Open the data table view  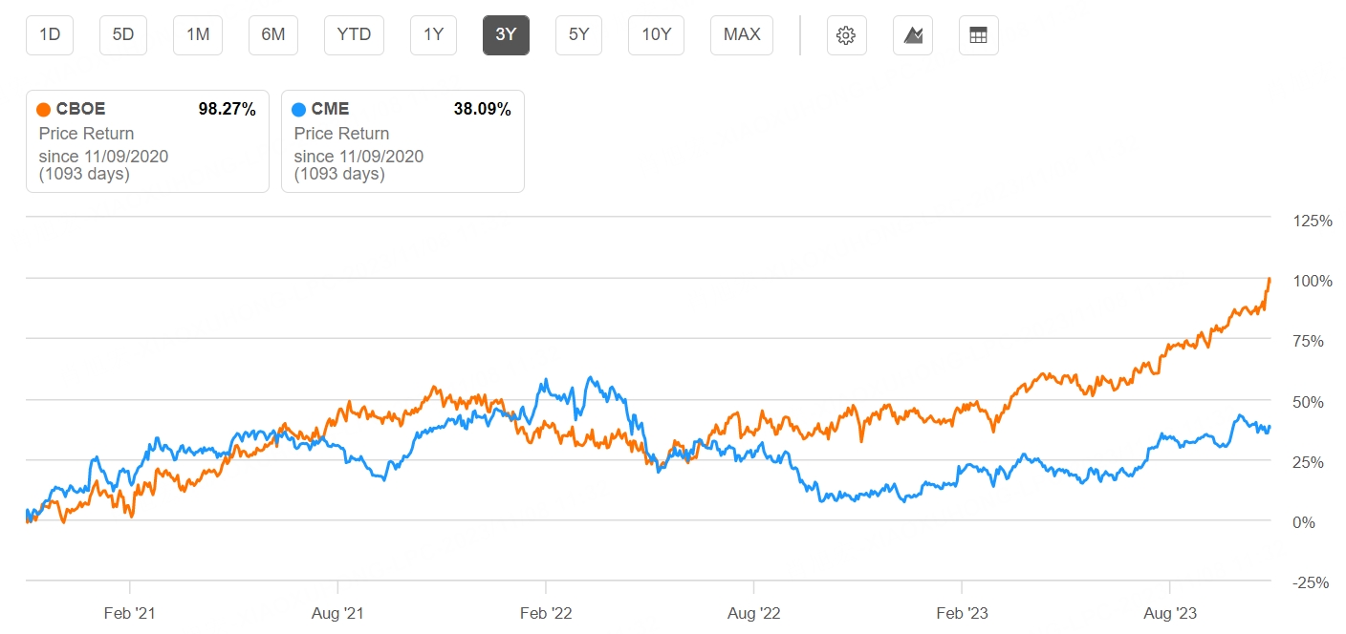pyautogui.click(x=978, y=34)
